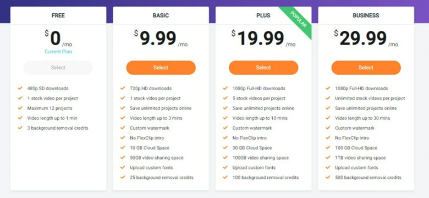Image resolution: width=429 pixels, height=198 pixels.
Task: Click the Current Plan link under Free
Action: pyautogui.click(x=58, y=51)
